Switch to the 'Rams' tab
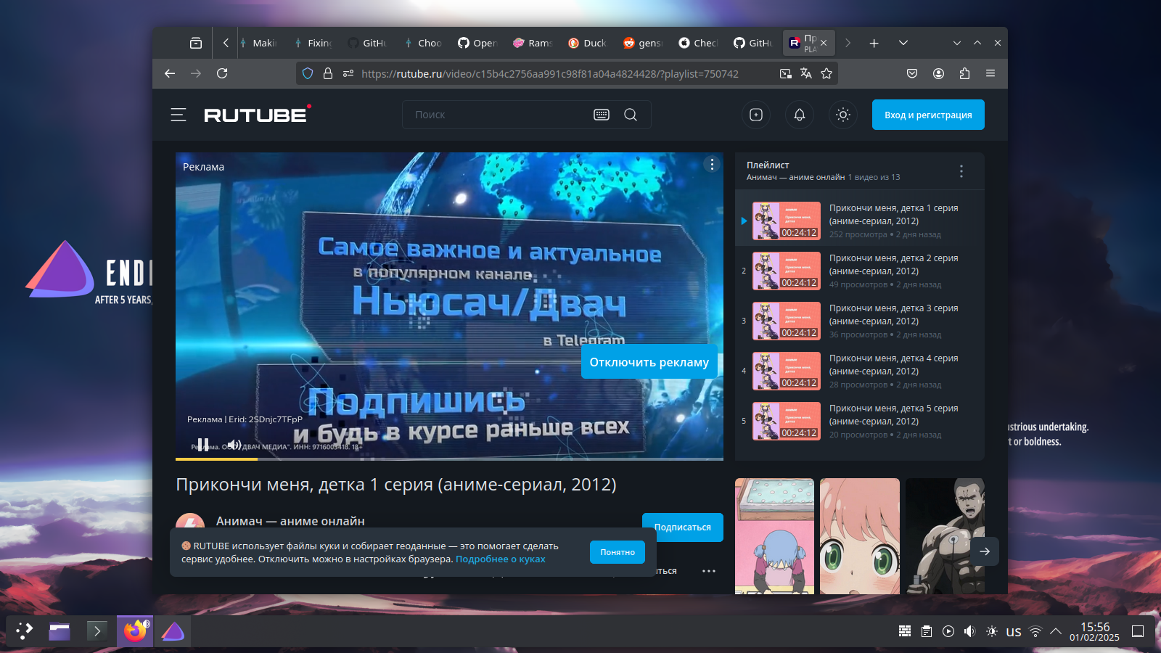This screenshot has width=1161, height=653. [533, 43]
